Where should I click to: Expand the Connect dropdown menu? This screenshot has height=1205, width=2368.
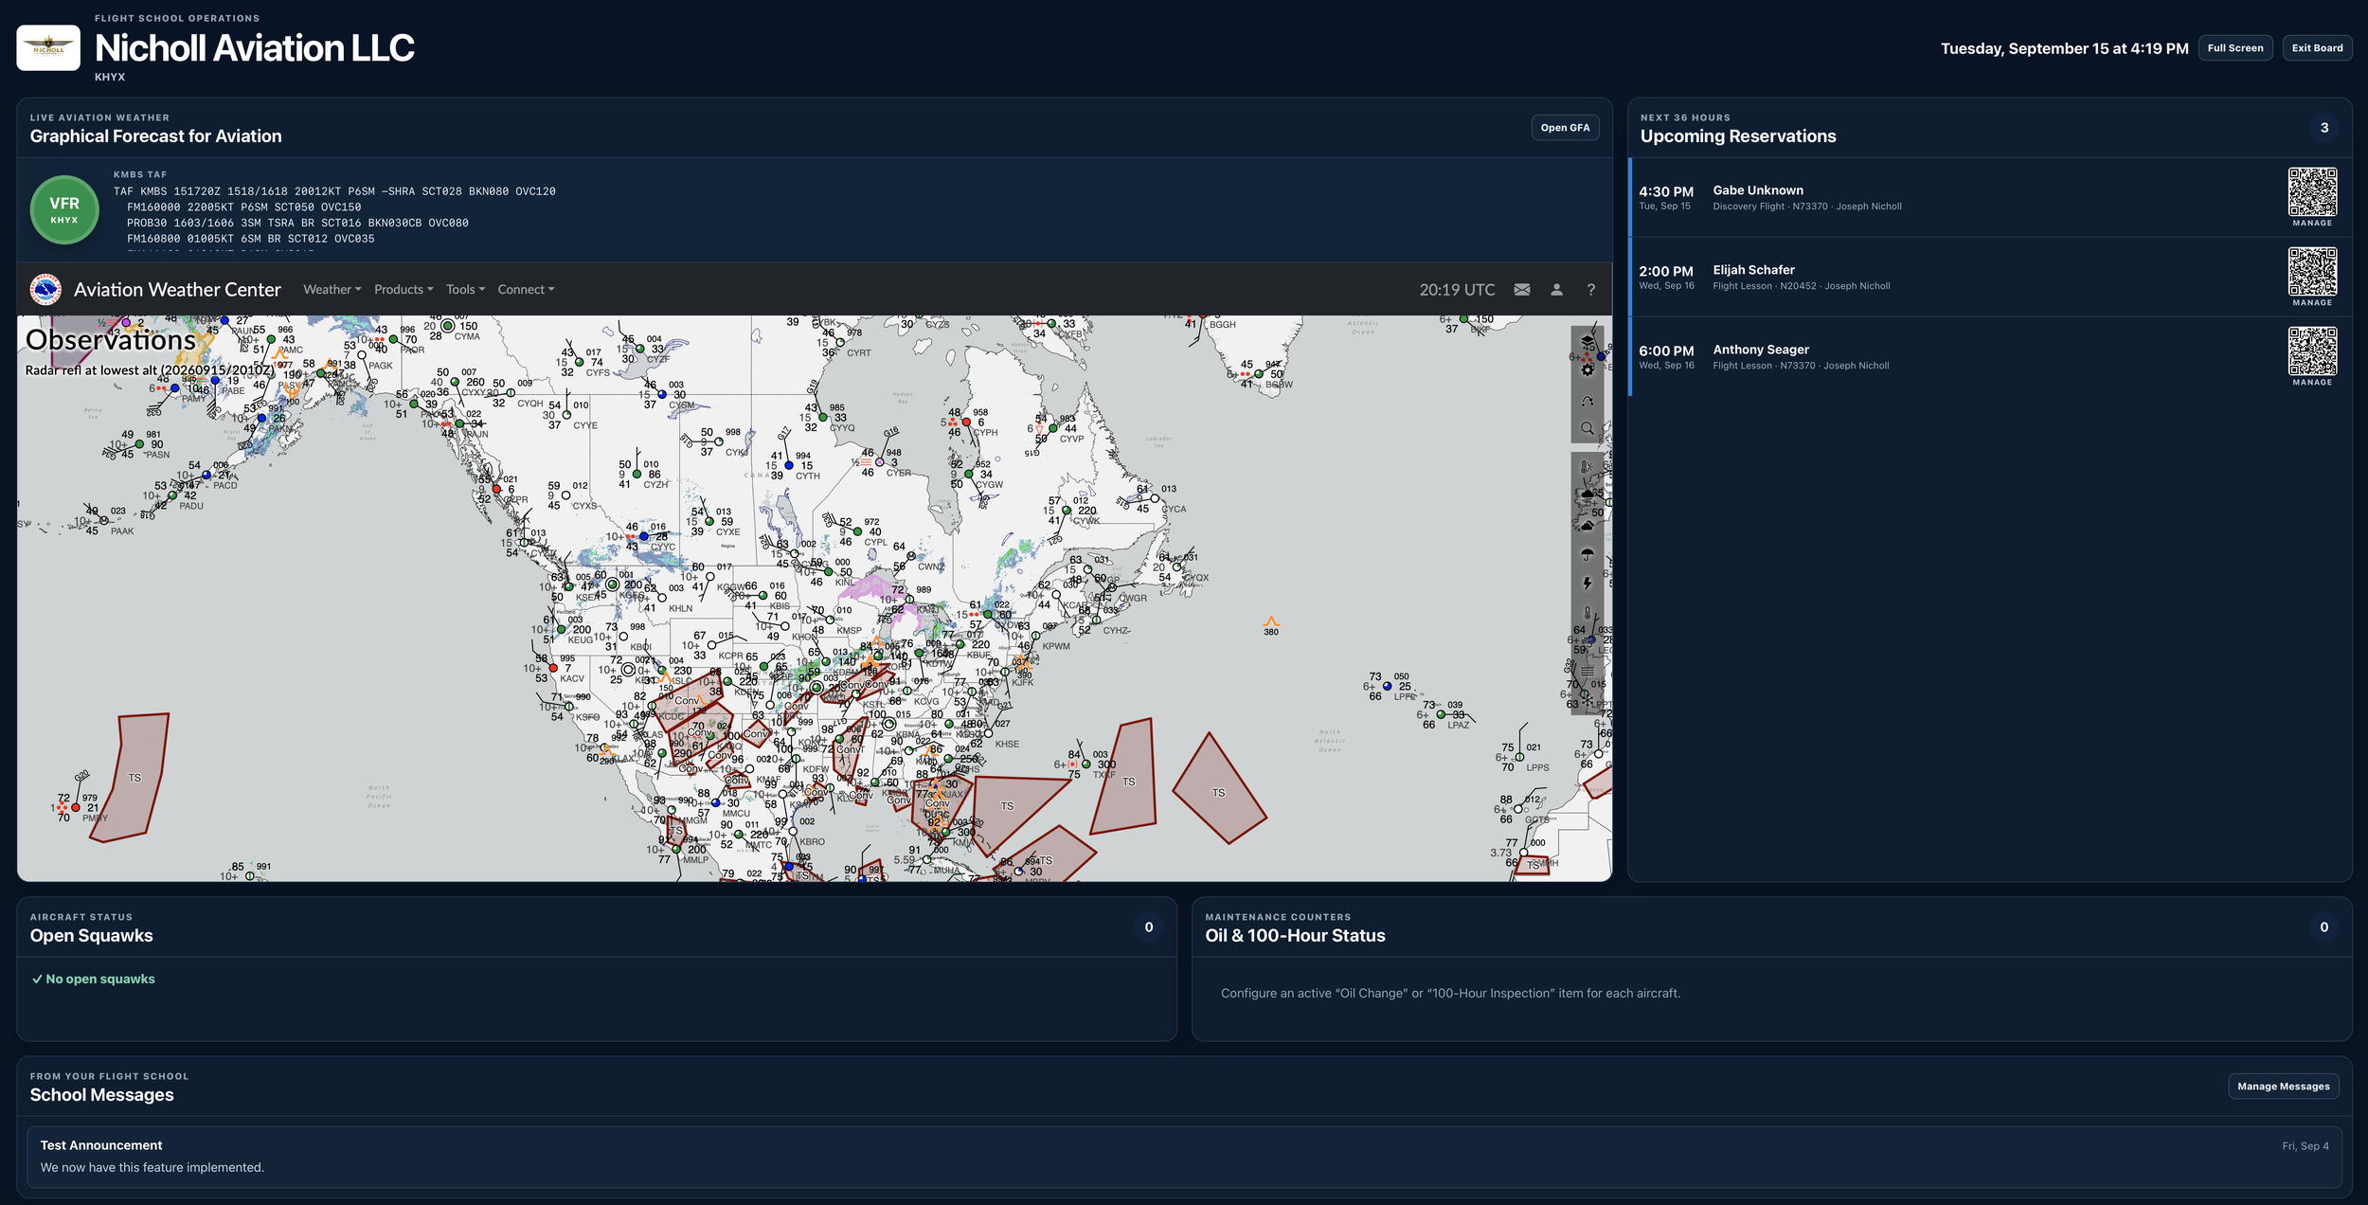click(x=526, y=290)
